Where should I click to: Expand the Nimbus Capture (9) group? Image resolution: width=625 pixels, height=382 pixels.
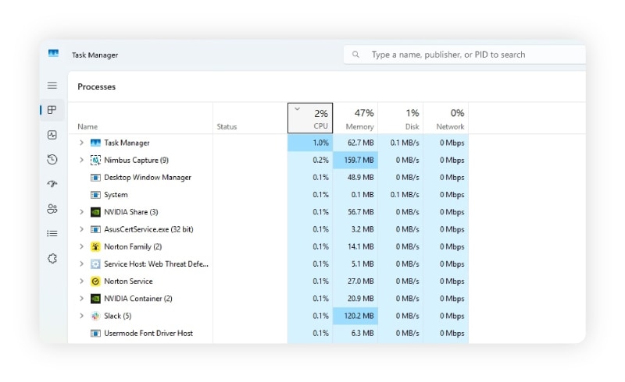tap(81, 160)
